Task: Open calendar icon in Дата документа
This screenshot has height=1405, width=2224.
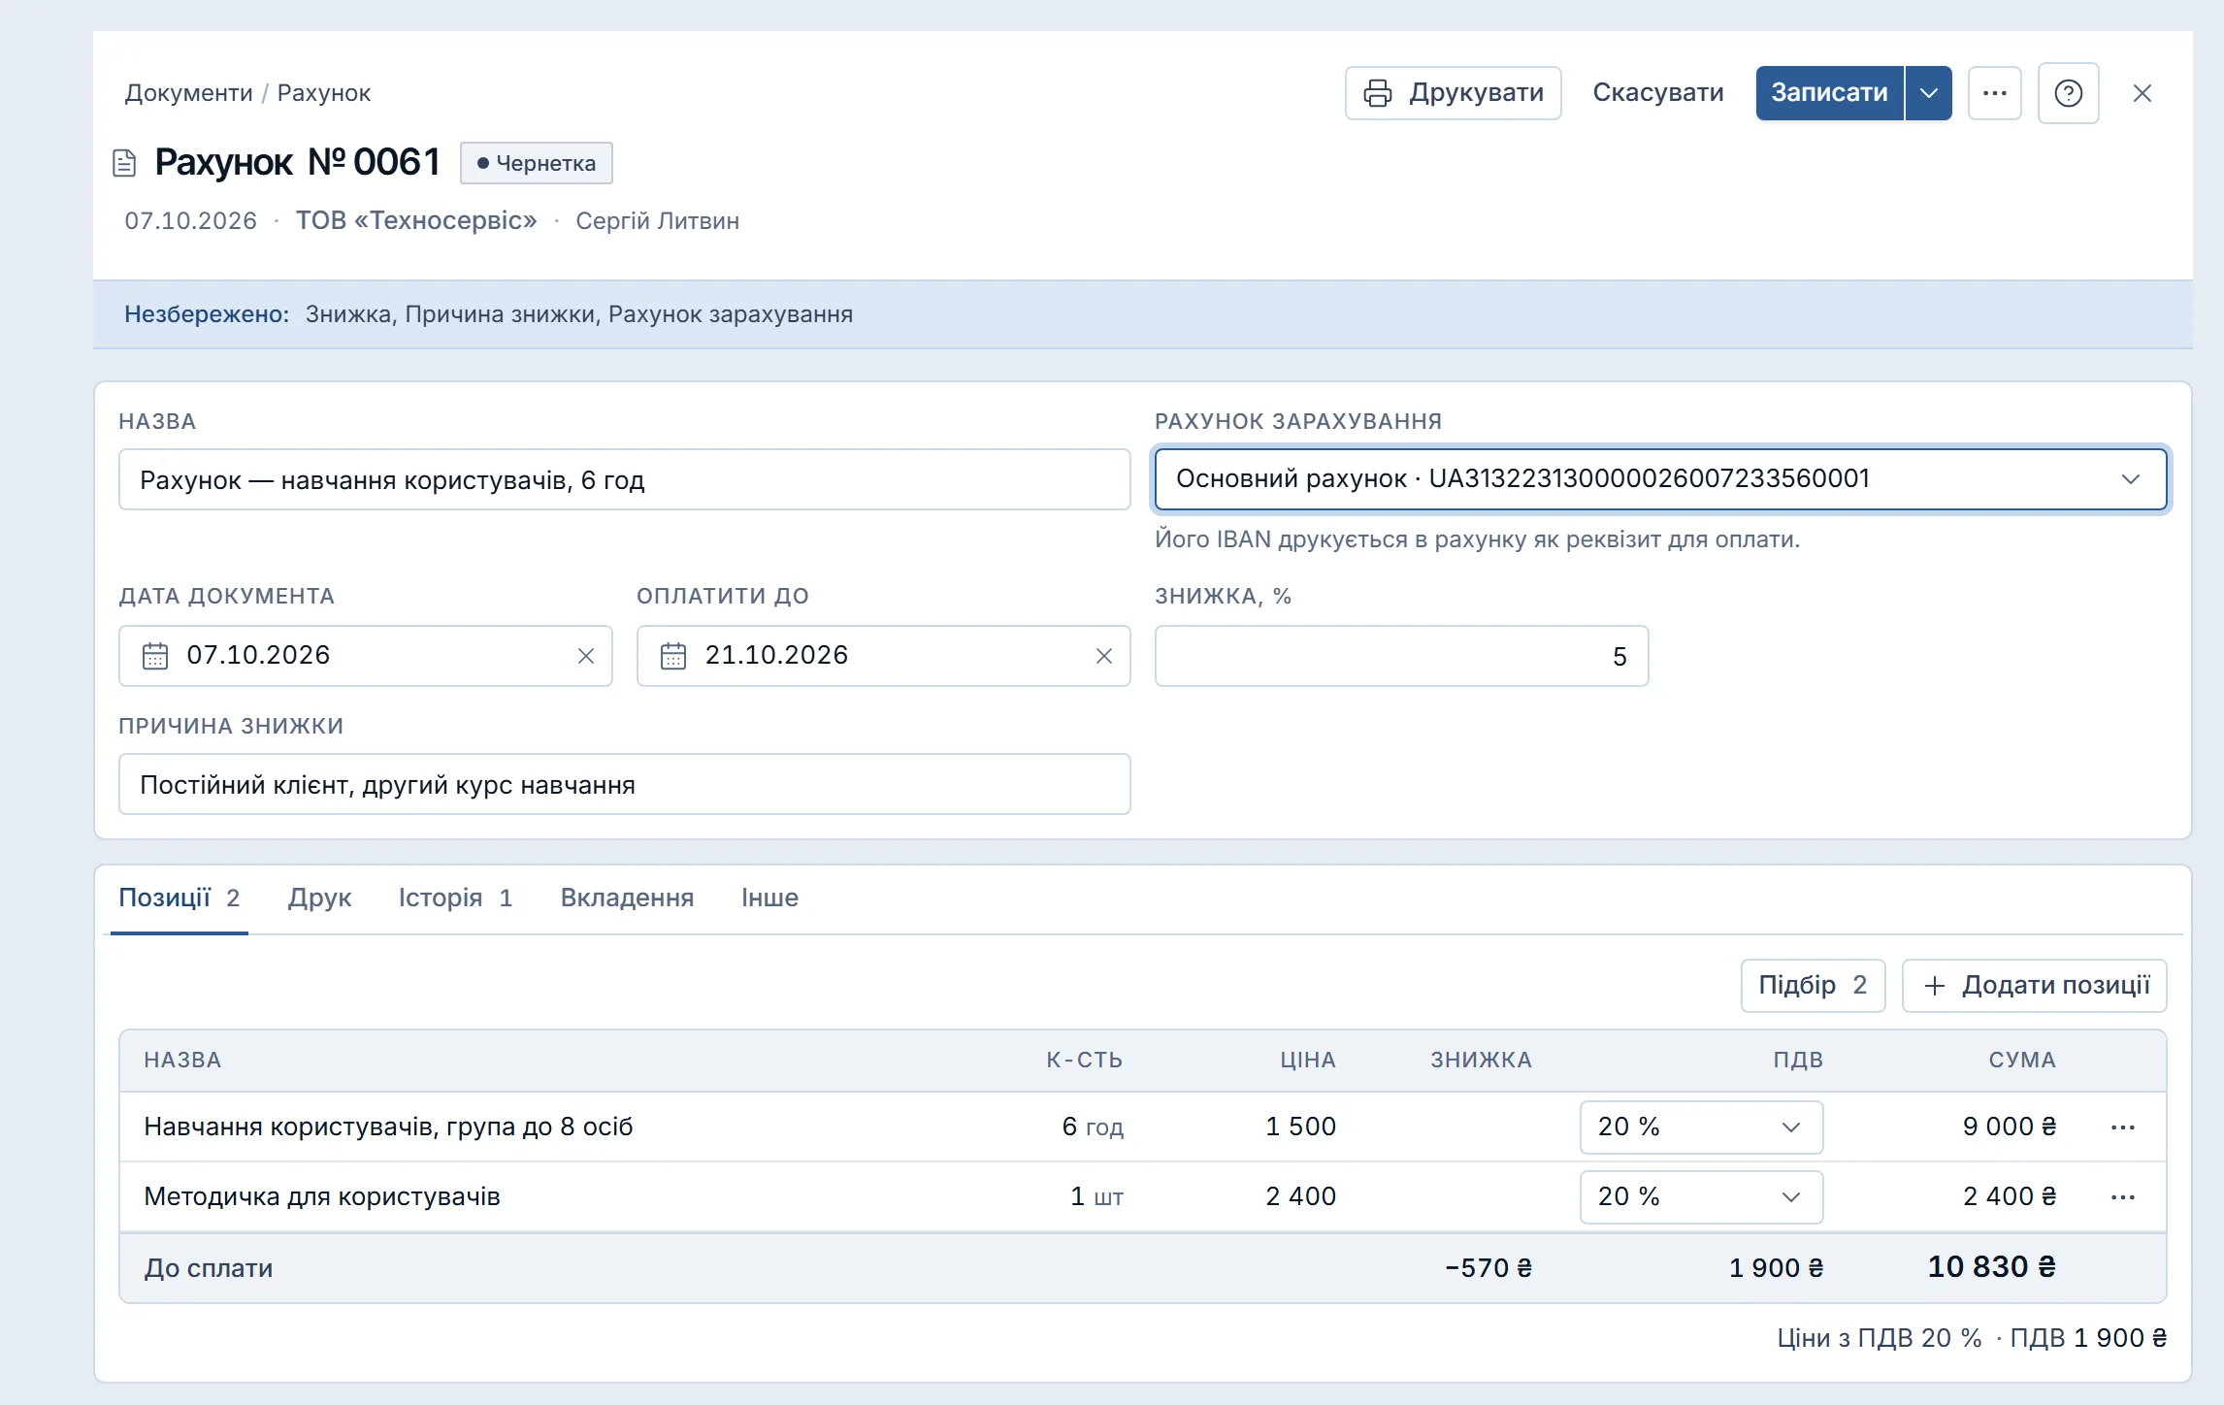Action: [x=155, y=656]
